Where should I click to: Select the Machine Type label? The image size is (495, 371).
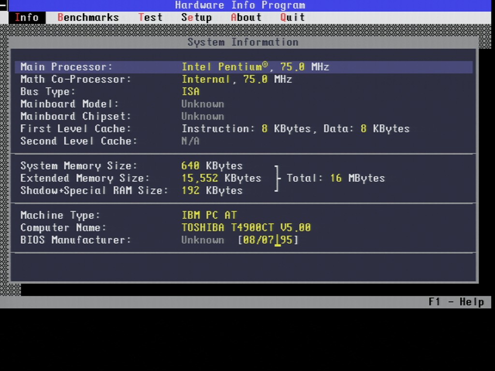tap(60, 215)
